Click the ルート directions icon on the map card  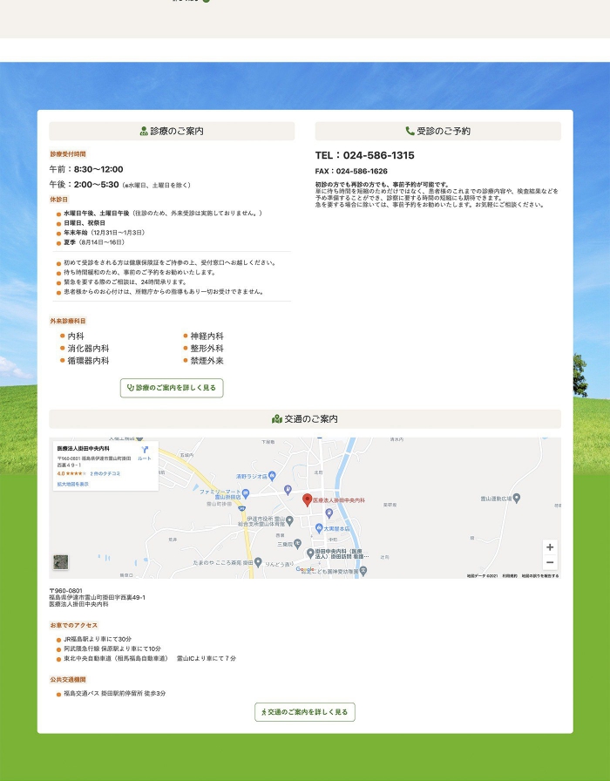(x=145, y=452)
